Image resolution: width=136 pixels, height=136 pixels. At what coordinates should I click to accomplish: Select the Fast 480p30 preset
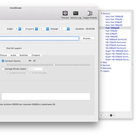(x=112, y=37)
